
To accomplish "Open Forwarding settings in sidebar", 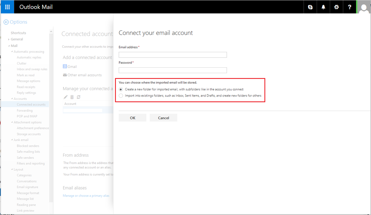I will [x=25, y=110].
